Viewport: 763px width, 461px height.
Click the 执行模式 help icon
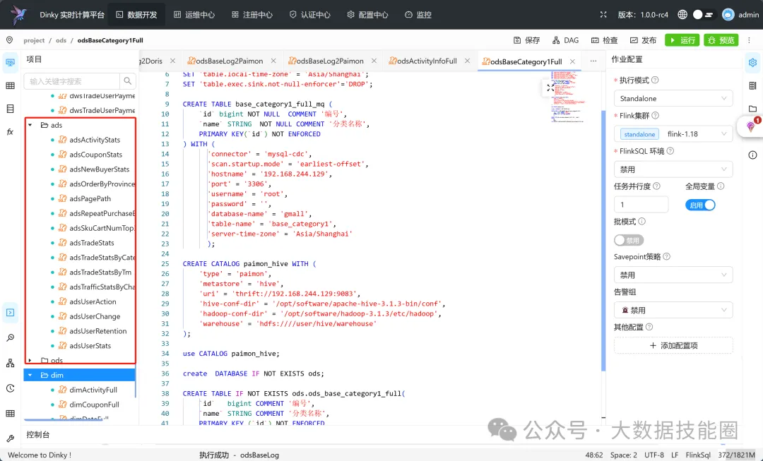(655, 80)
